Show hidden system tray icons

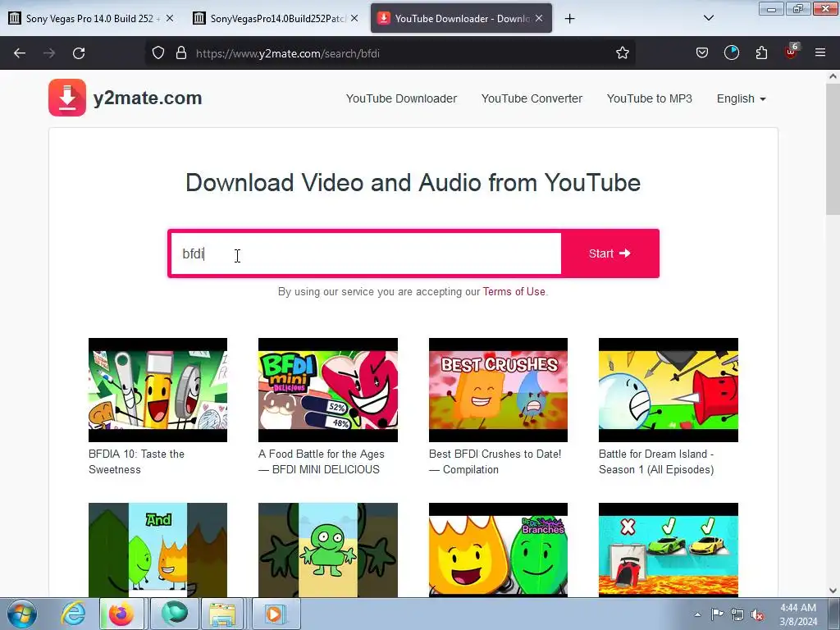[x=697, y=614]
